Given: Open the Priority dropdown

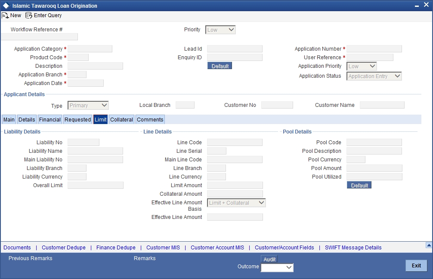Looking at the screenshot, I should click(x=220, y=30).
